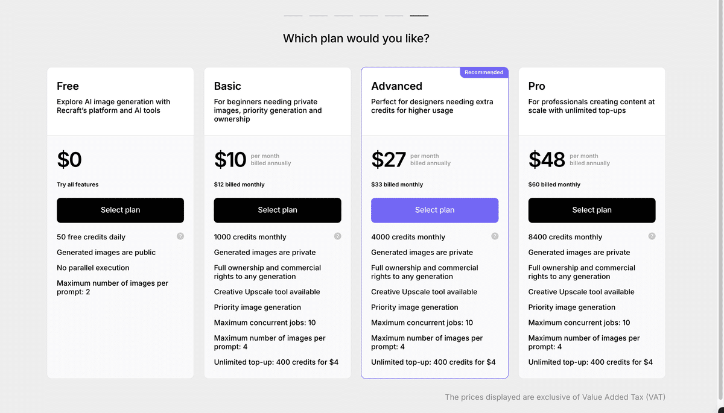
Task: Go to the first onboarding step indicator
Action: [293, 16]
